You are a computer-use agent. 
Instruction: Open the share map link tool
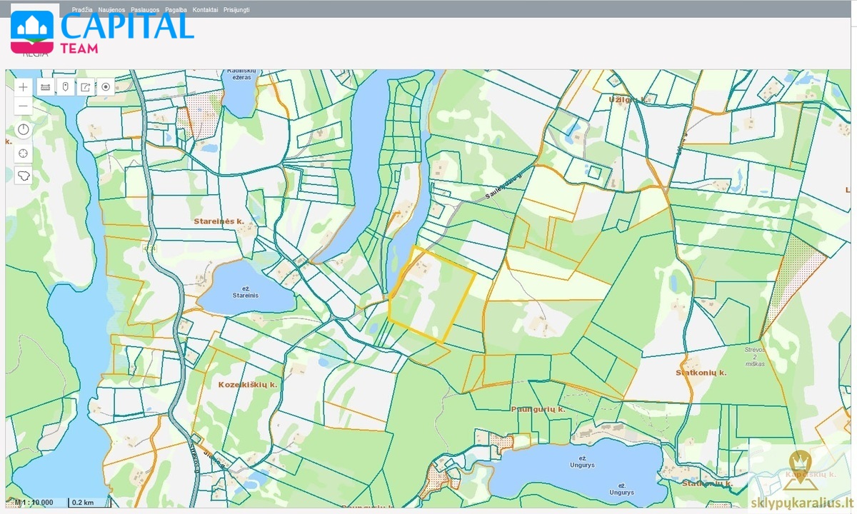click(86, 87)
